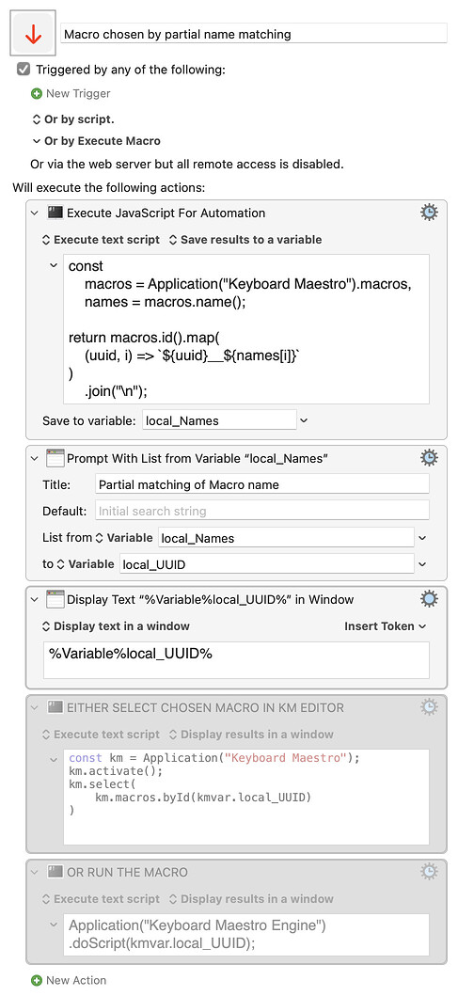Open 'Display results in a window' popup in EITHER SELECT action

[251, 734]
